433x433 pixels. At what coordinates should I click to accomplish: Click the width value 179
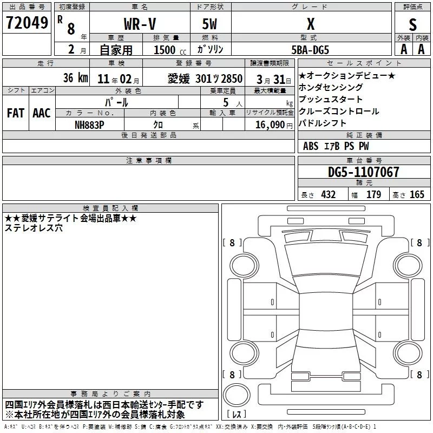pos(373,195)
